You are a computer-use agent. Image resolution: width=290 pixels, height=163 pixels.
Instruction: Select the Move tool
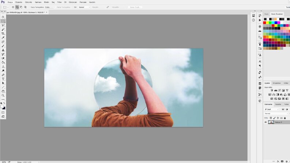(3, 17)
